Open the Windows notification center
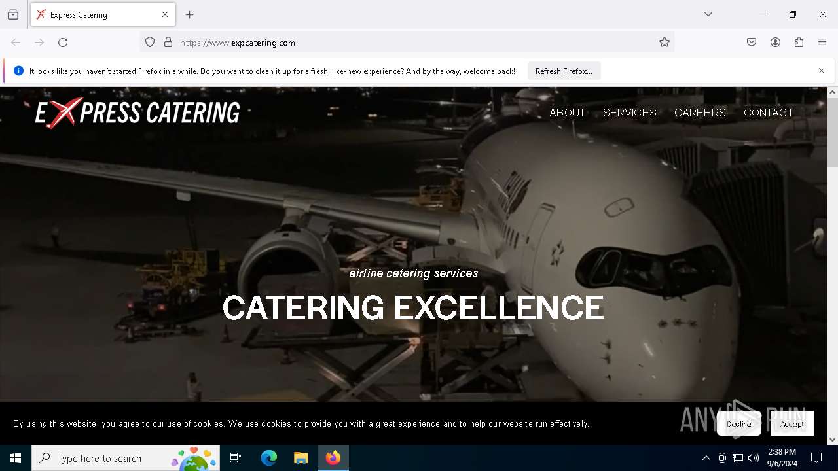The image size is (838, 471). click(x=816, y=458)
